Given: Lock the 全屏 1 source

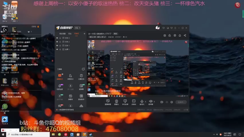Looking at the screenshot, I should (x=60, y=49).
